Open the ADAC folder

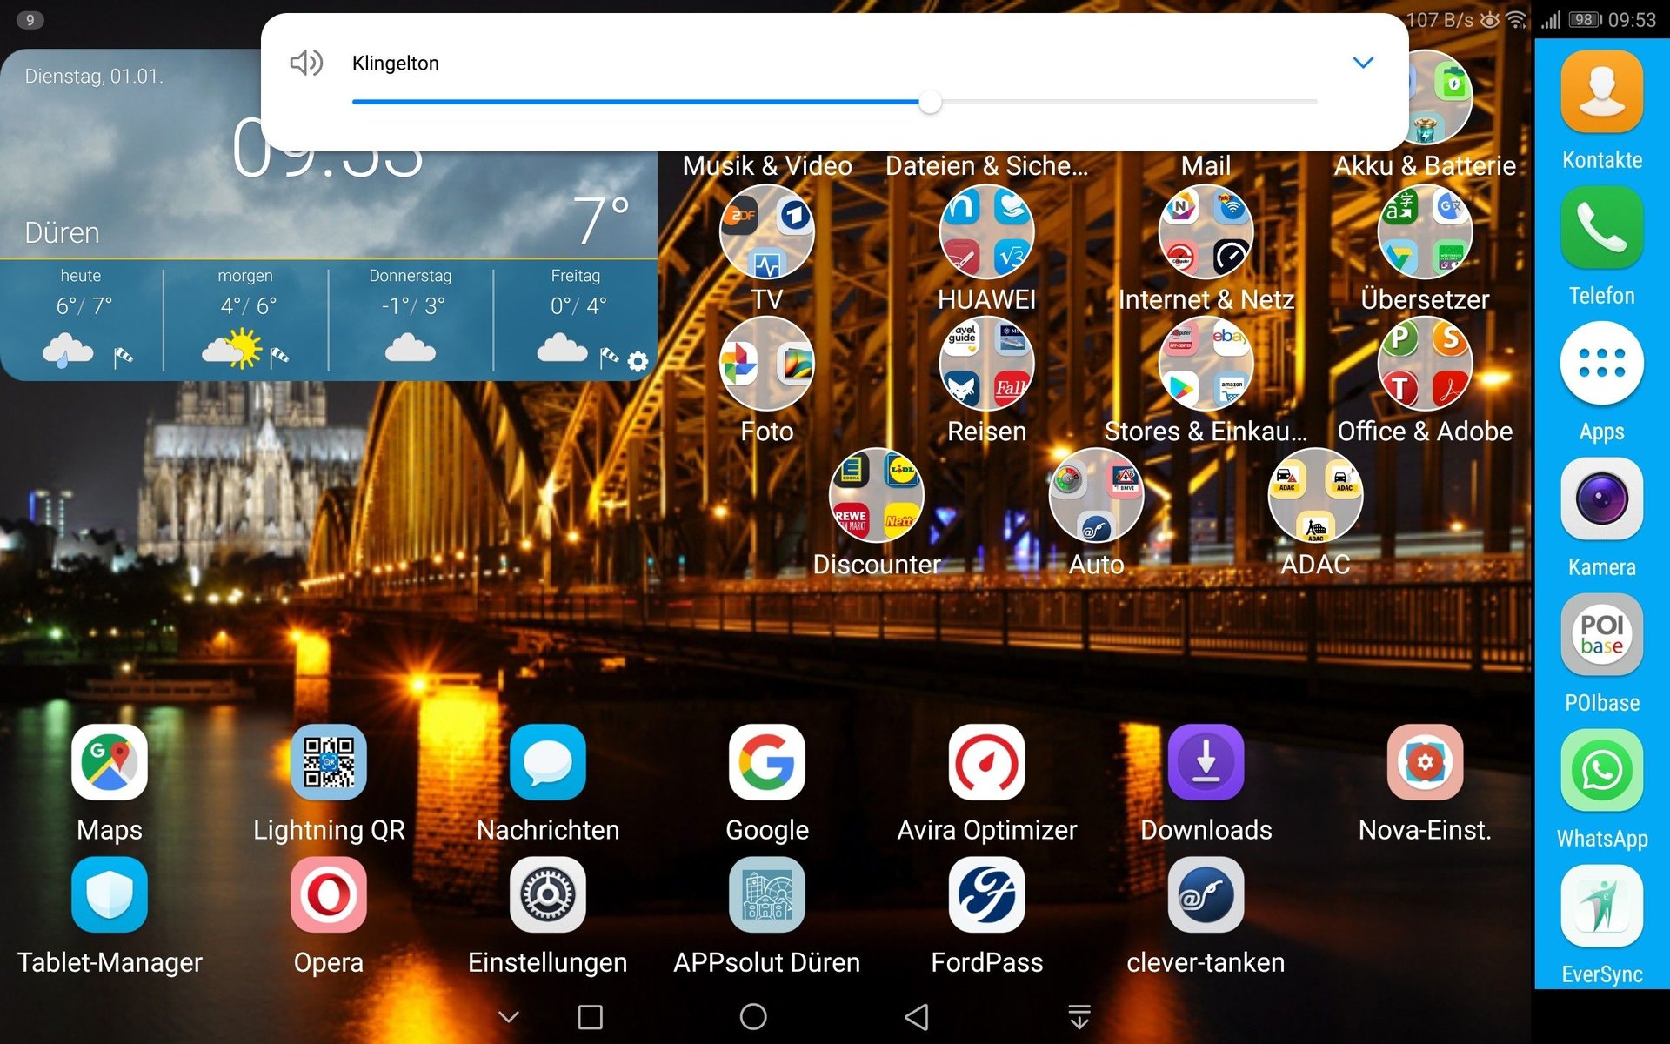pos(1315,496)
